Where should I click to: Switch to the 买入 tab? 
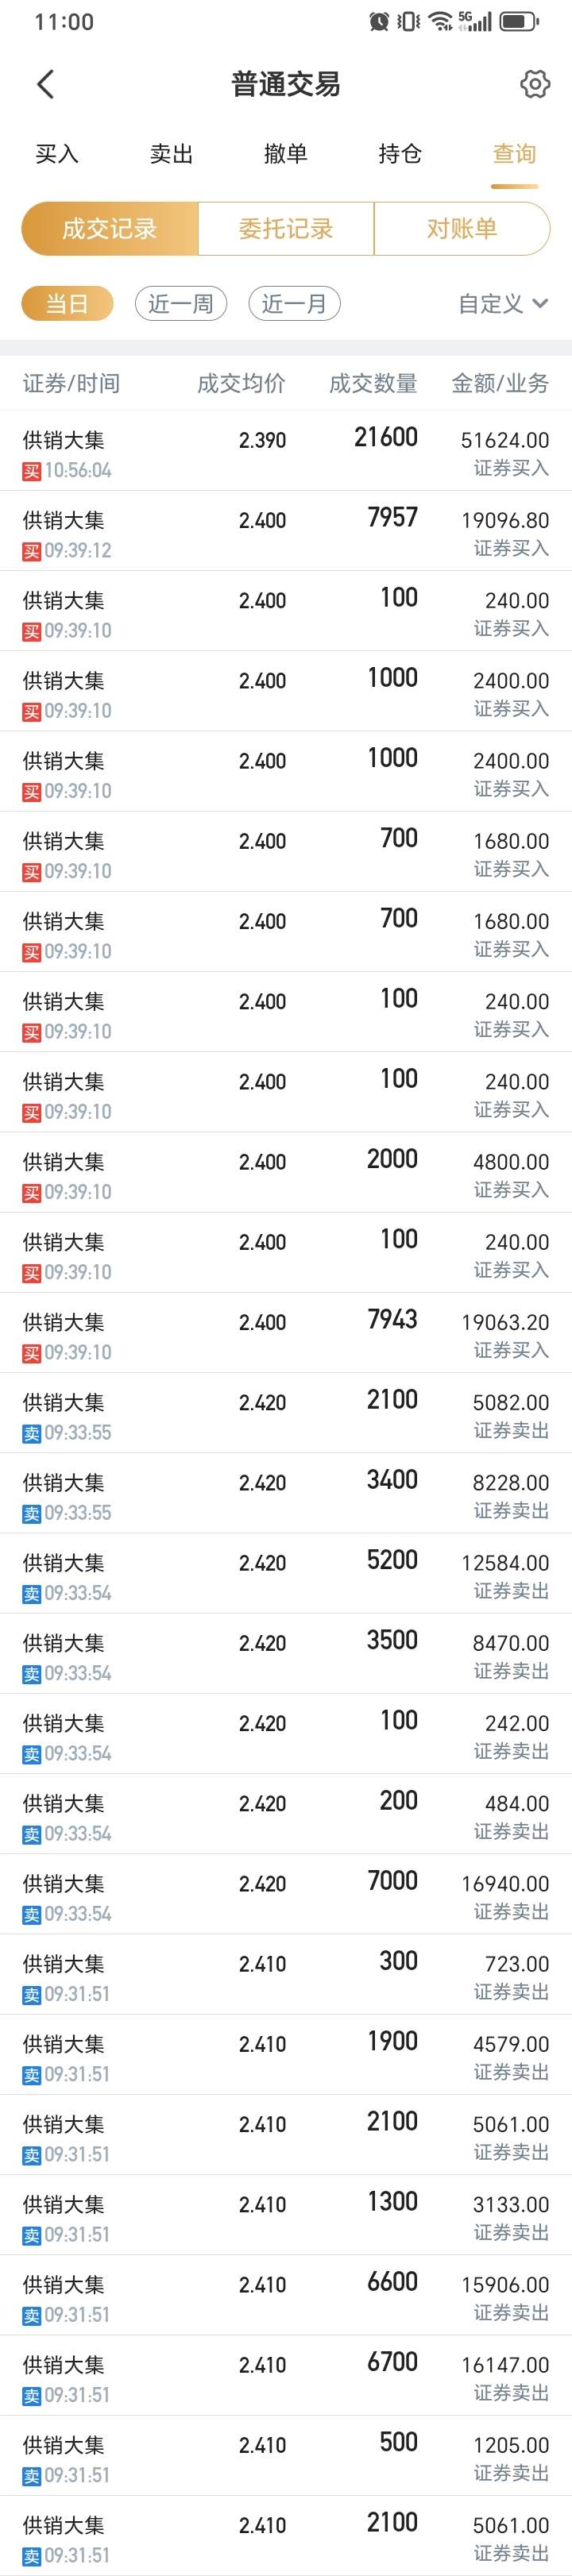click(57, 154)
